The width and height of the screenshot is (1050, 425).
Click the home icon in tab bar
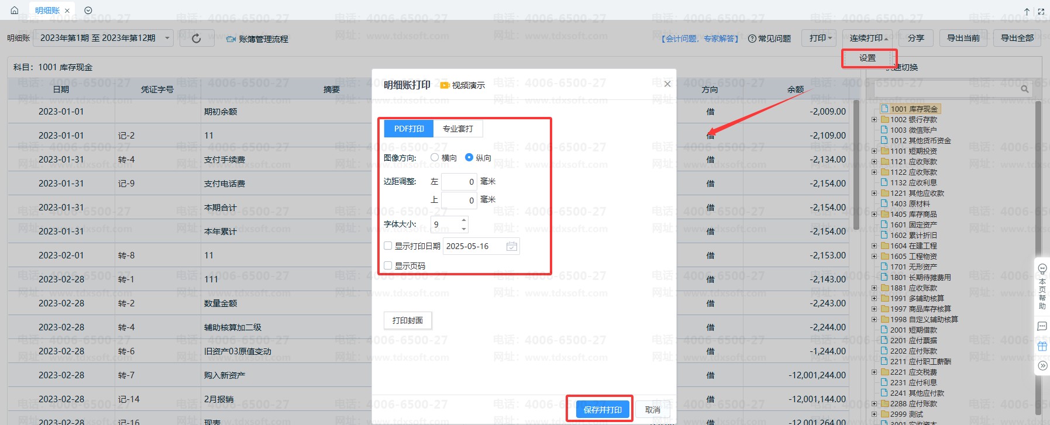coord(15,11)
